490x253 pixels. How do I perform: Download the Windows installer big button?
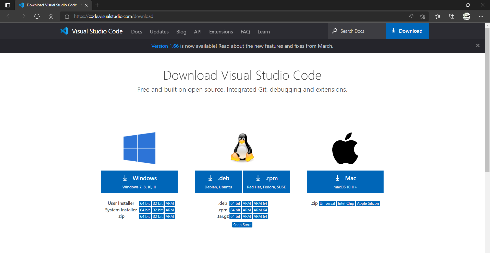(x=139, y=182)
